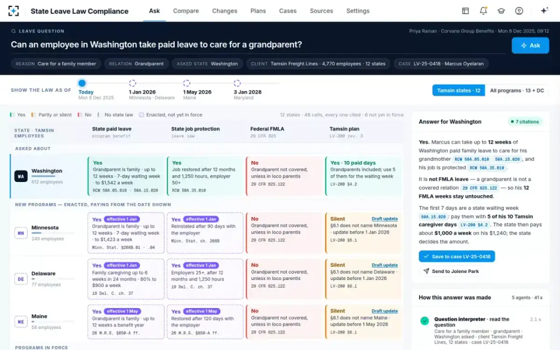Viewport: 560px width, 350px height.
Task: Open the LV-200 §4.2 citation in answer
Action: pos(473,225)
